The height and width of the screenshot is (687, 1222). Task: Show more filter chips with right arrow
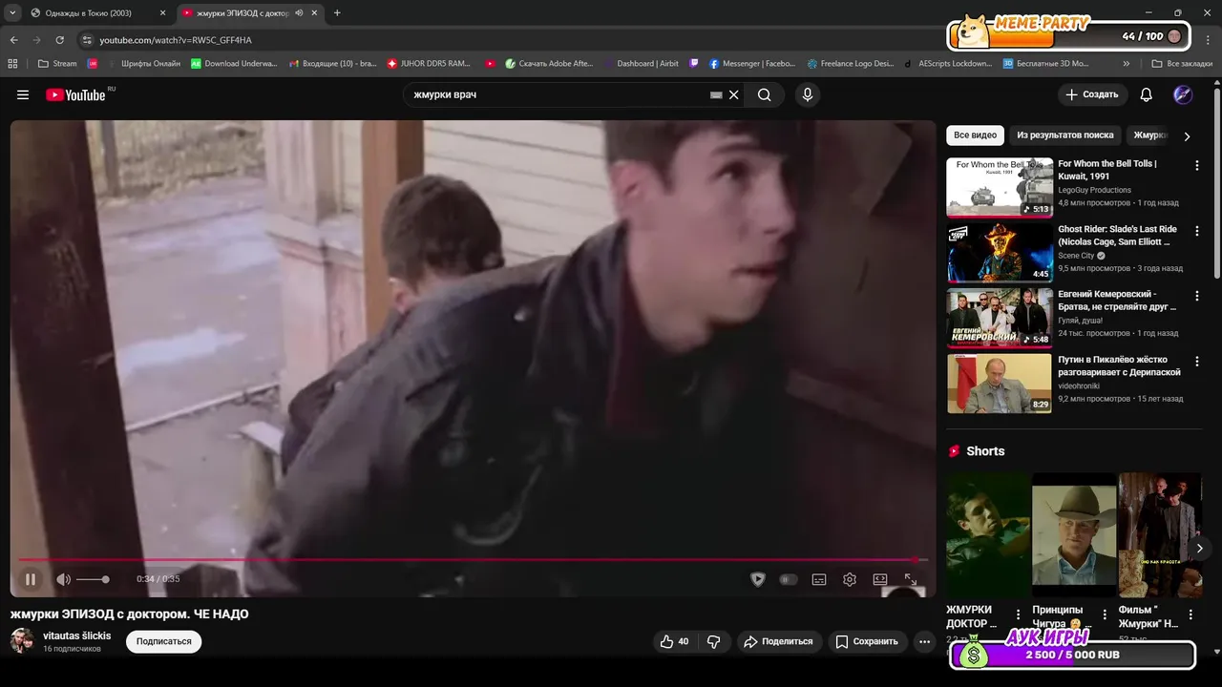[1187, 136]
